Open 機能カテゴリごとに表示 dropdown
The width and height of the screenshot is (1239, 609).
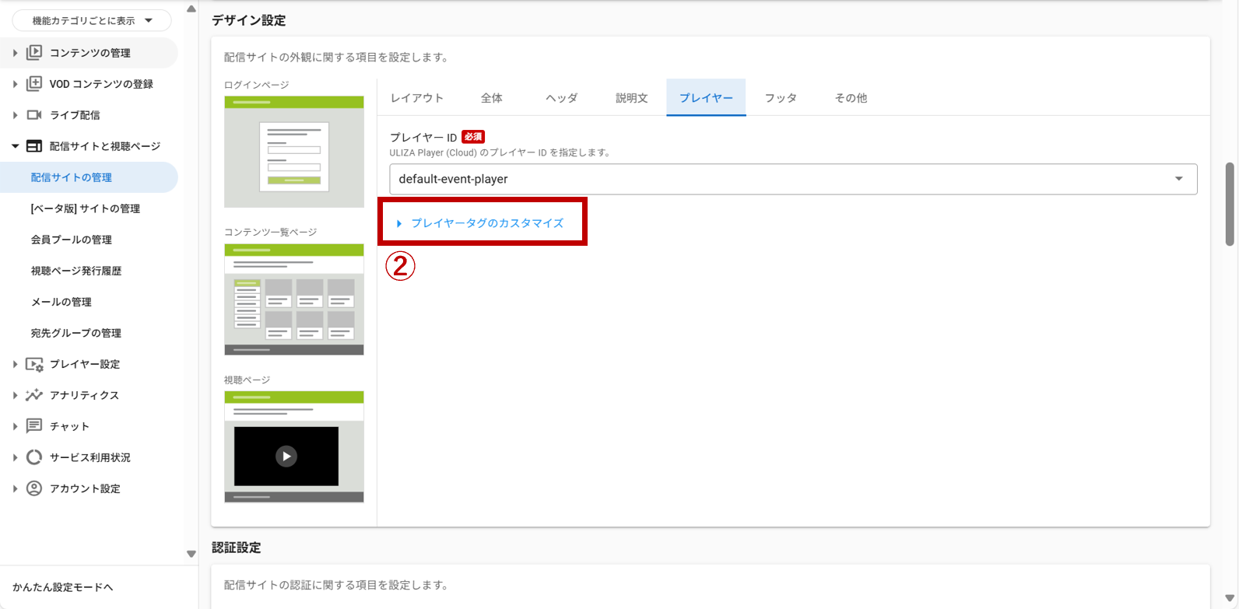click(x=92, y=21)
